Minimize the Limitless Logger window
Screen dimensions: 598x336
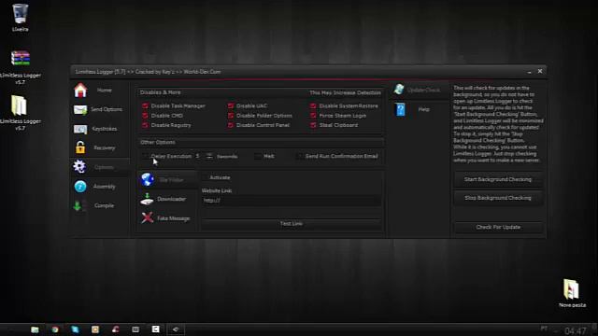(530, 72)
